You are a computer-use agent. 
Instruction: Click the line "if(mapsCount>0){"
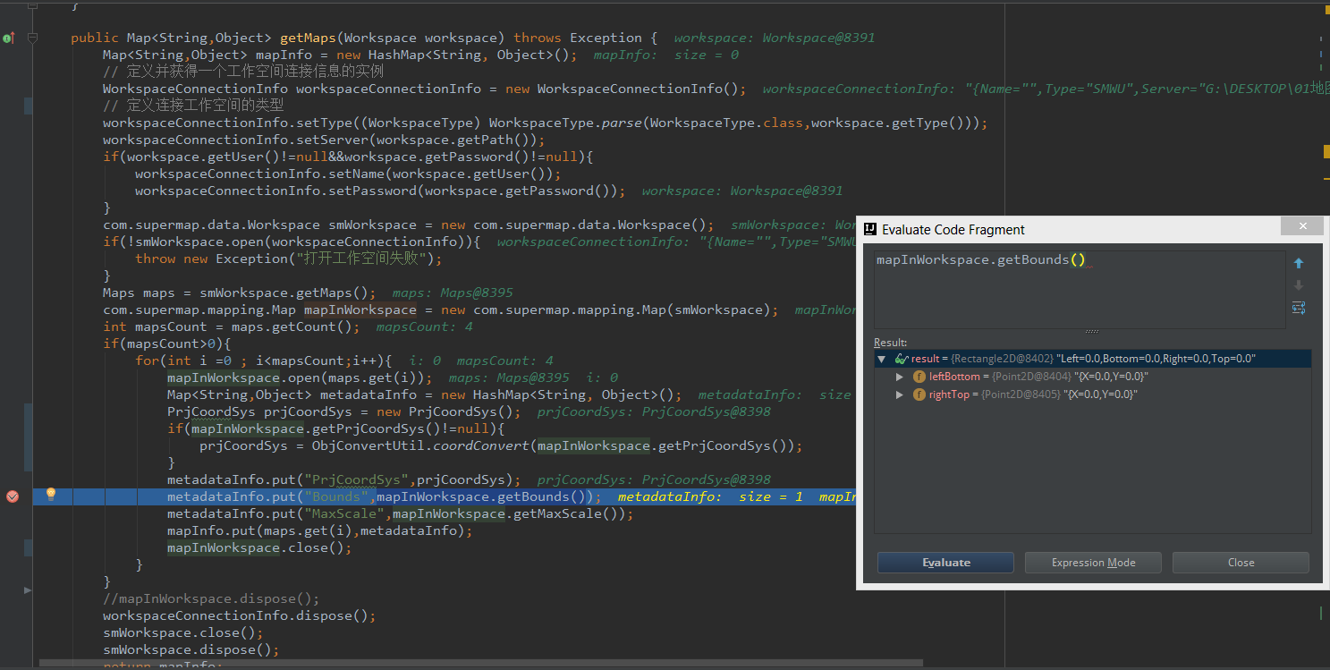coord(167,343)
